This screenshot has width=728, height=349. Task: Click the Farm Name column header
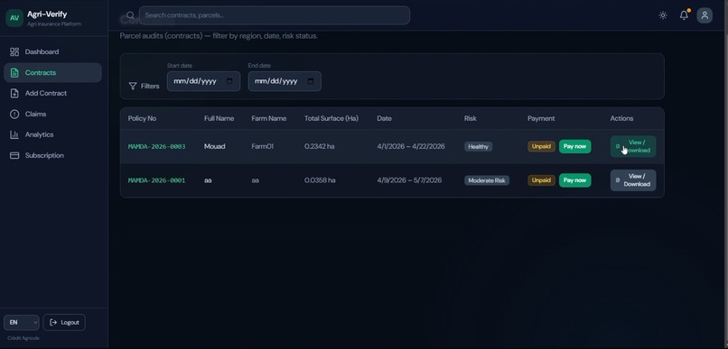(x=269, y=119)
